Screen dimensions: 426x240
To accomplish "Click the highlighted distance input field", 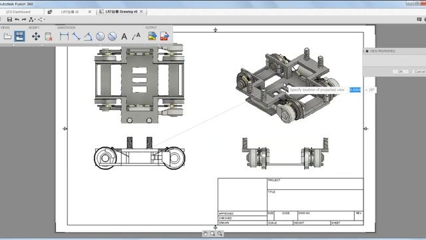I will click(355, 90).
